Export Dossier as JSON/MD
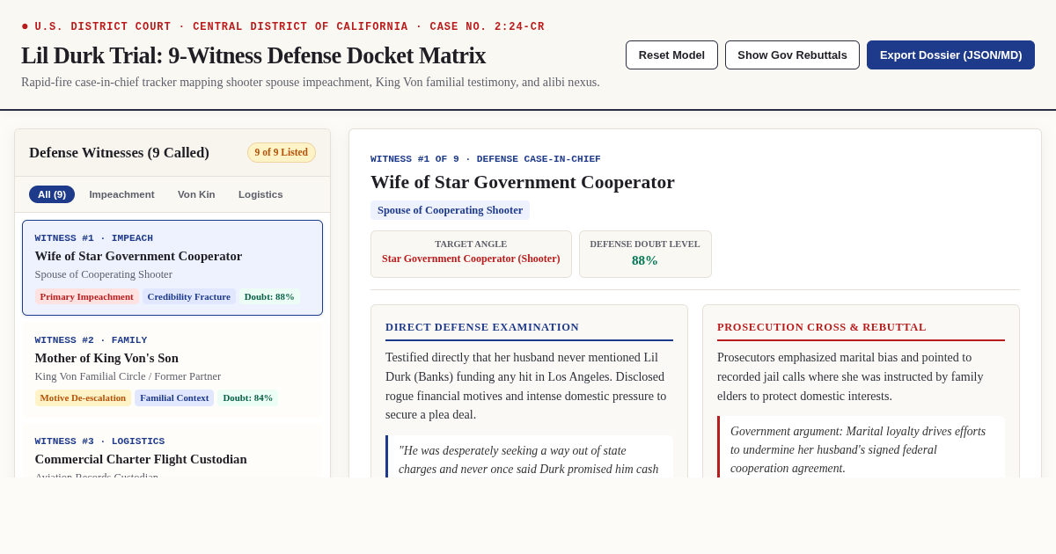The image size is (1056, 554). point(950,55)
